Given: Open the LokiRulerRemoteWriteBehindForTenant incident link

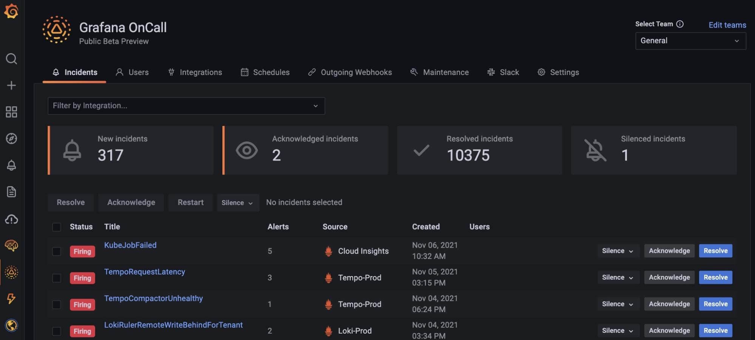Looking at the screenshot, I should point(173,325).
